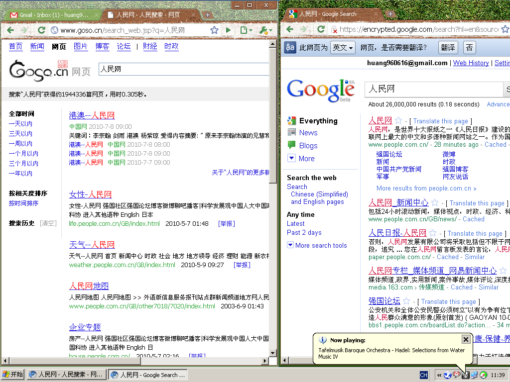The image size is (510, 382).
Task: Click the 翻译 translate button
Action: click(448, 47)
